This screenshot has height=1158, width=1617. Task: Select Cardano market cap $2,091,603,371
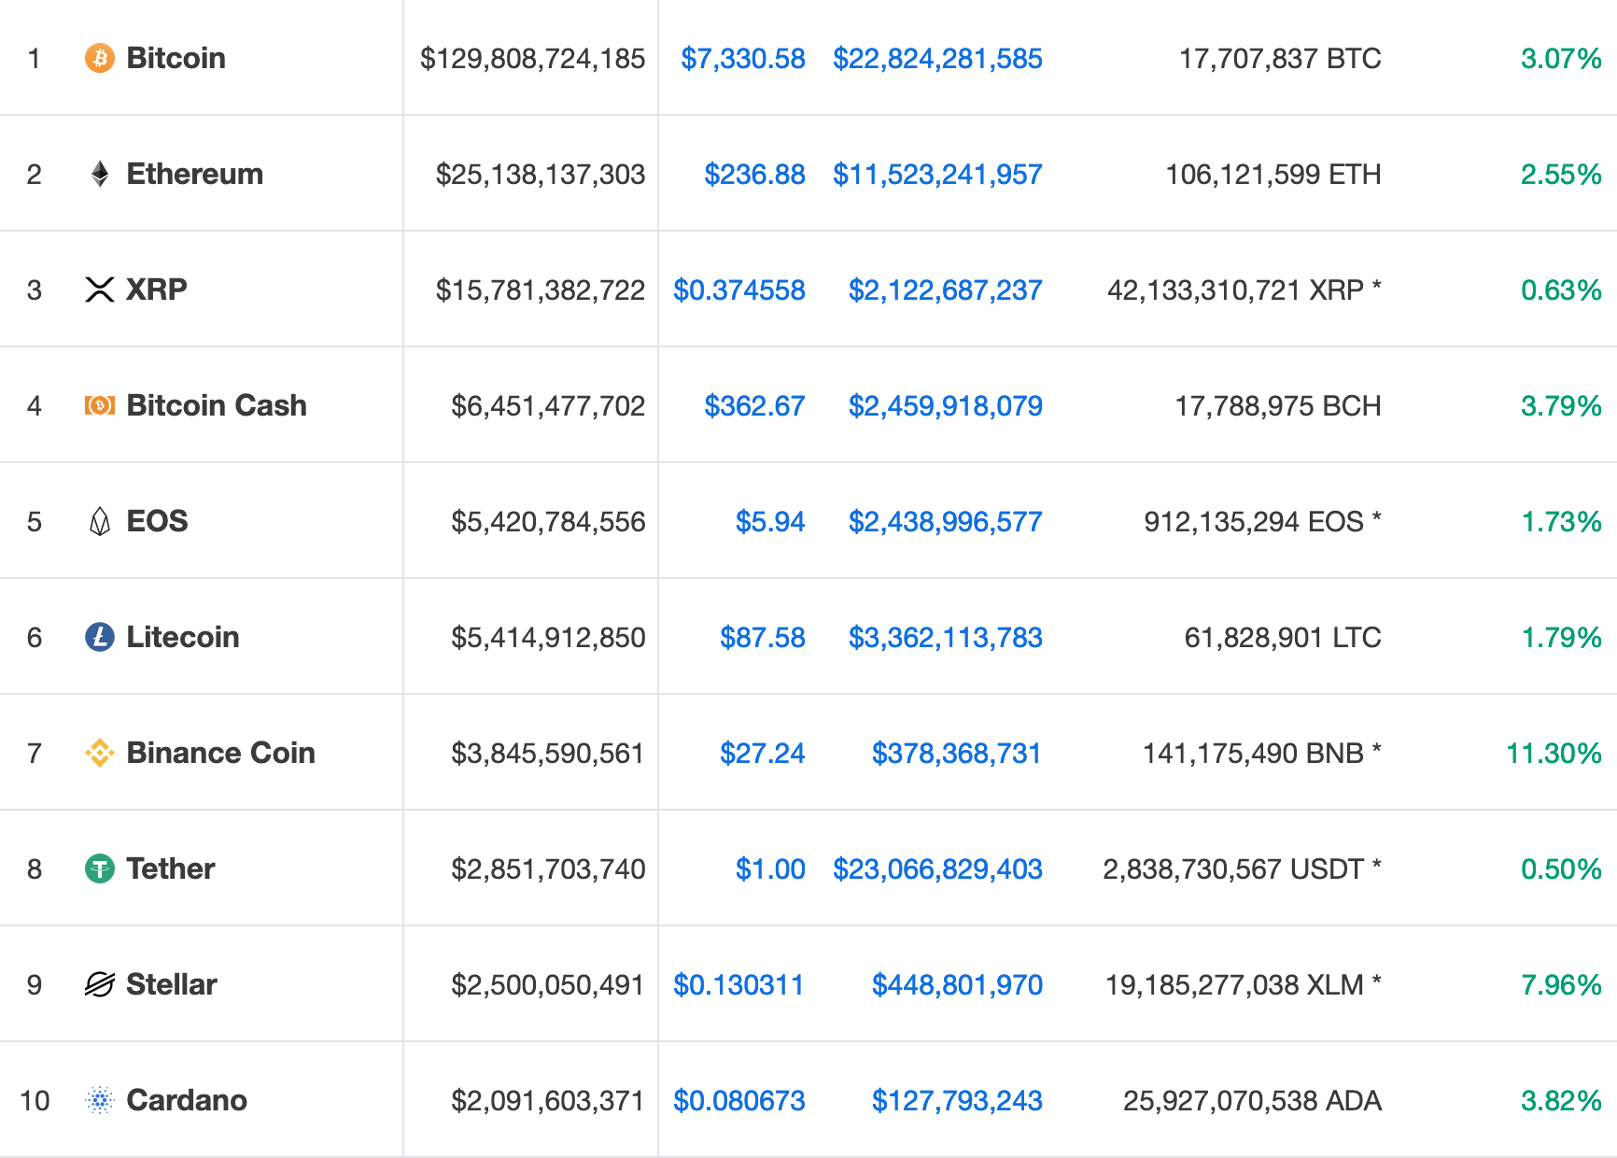(548, 1101)
